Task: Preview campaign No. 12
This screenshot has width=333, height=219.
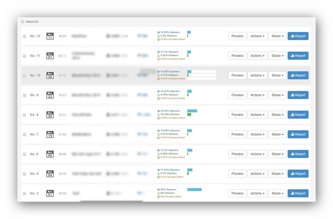Action: 238,36
